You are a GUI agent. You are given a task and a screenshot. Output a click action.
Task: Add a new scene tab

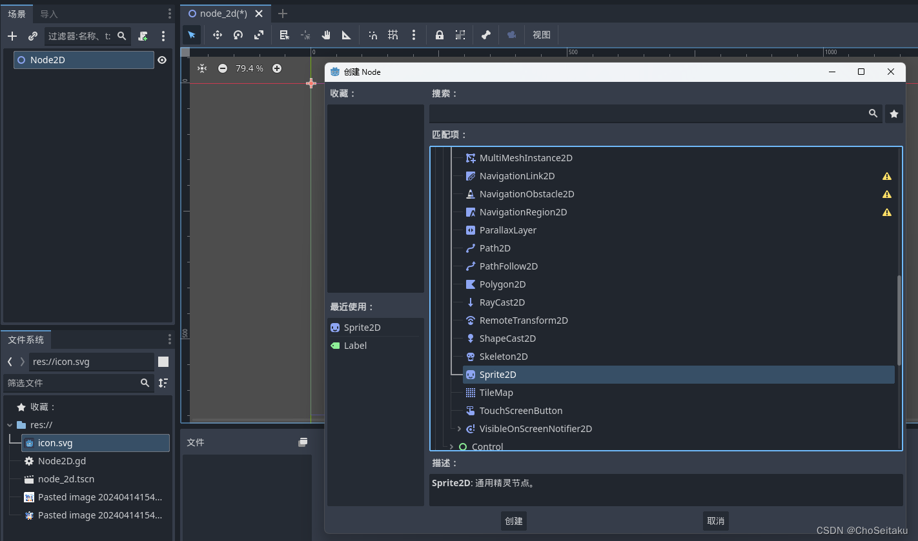[x=283, y=14]
